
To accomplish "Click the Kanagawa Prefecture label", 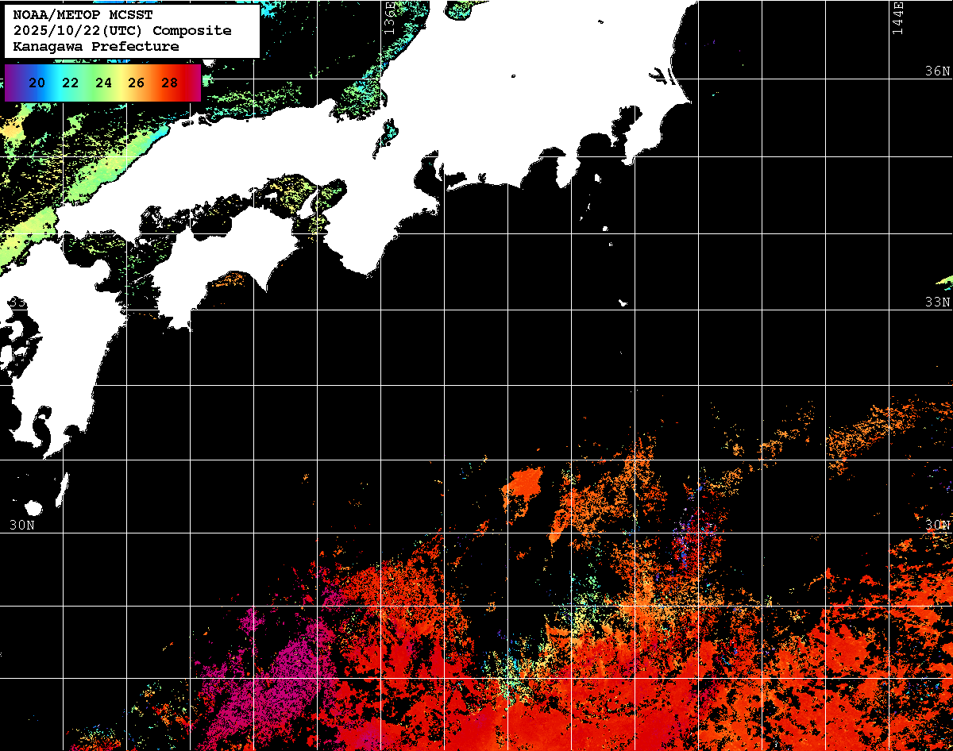I will [96, 47].
